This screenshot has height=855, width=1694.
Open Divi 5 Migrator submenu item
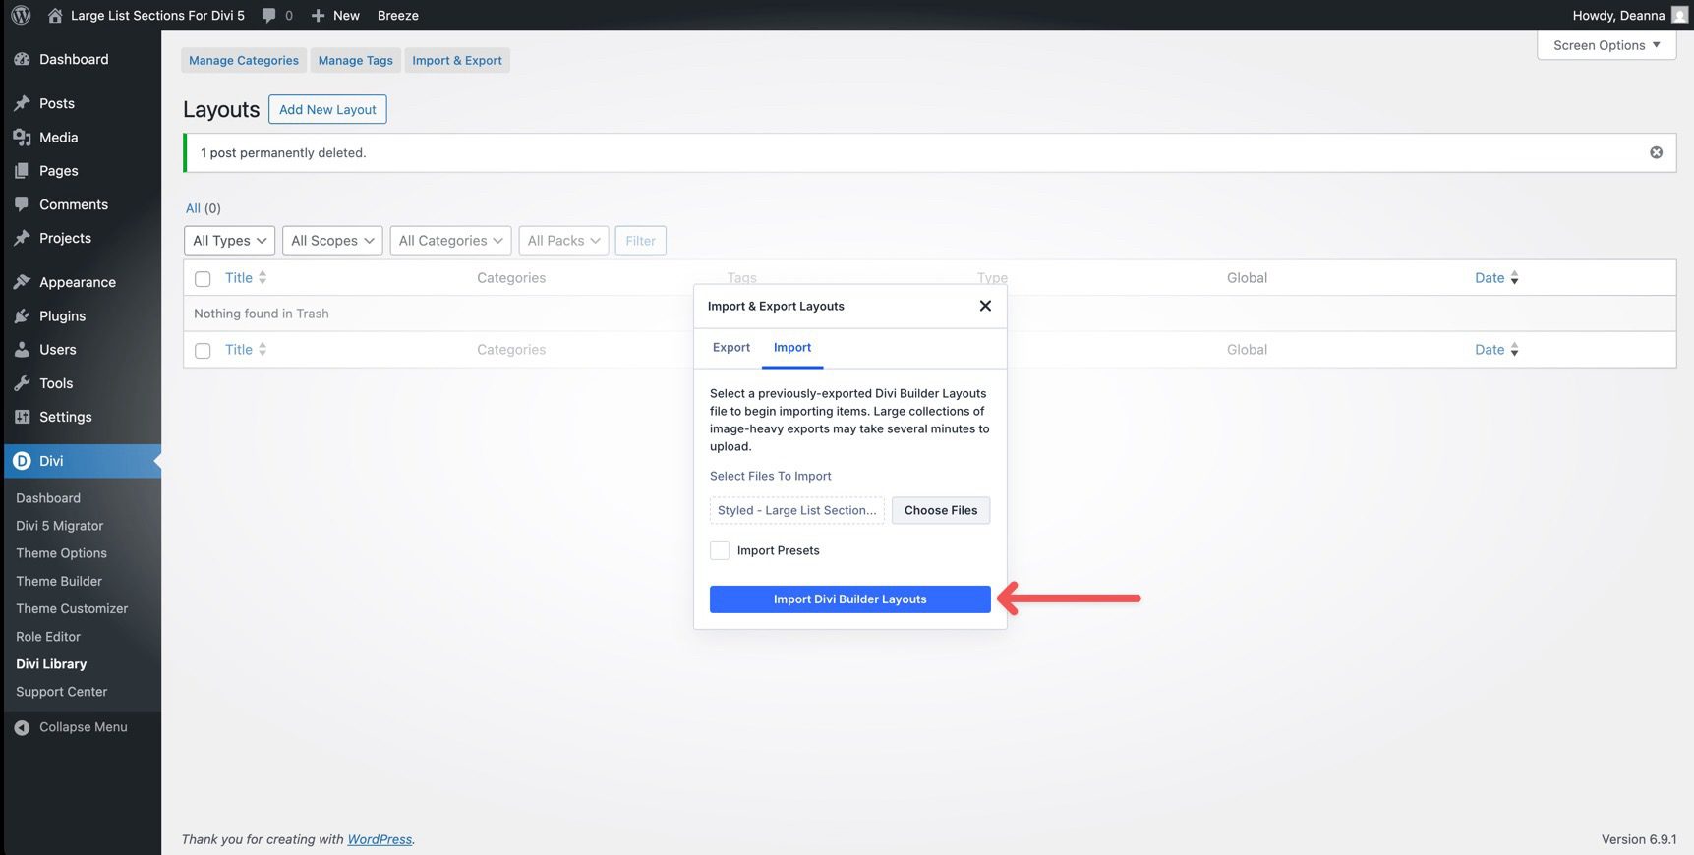click(59, 526)
